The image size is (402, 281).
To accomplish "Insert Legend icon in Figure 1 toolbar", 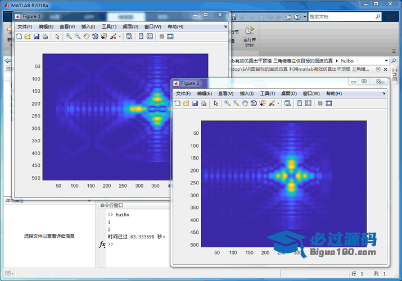I will coord(150,37).
